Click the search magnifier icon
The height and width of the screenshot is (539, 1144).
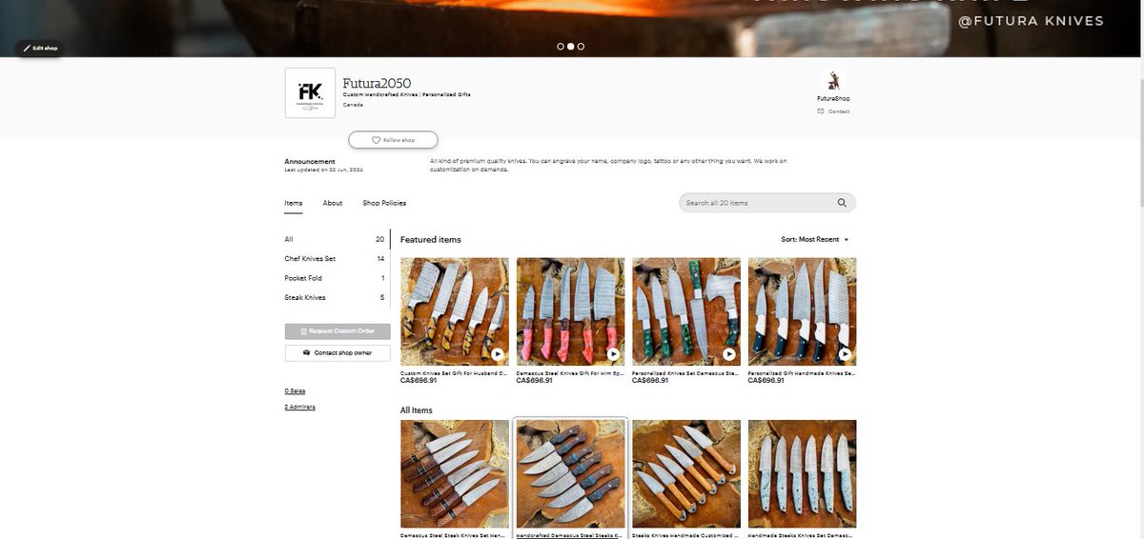point(842,203)
